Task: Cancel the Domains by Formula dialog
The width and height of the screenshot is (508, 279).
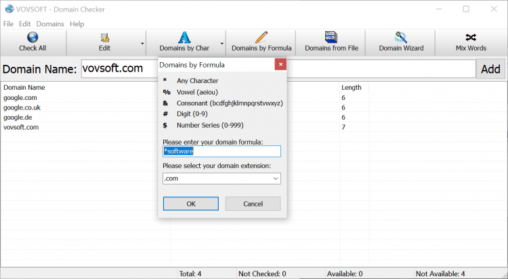Action: coord(253,203)
